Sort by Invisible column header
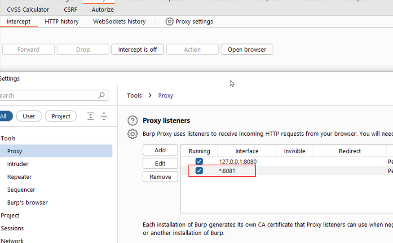 pos(295,151)
